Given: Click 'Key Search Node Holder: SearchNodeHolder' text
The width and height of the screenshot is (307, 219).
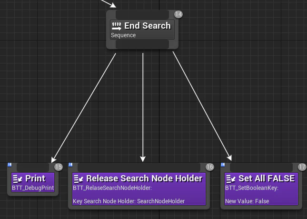Looking at the screenshot, I should (x=129, y=201).
